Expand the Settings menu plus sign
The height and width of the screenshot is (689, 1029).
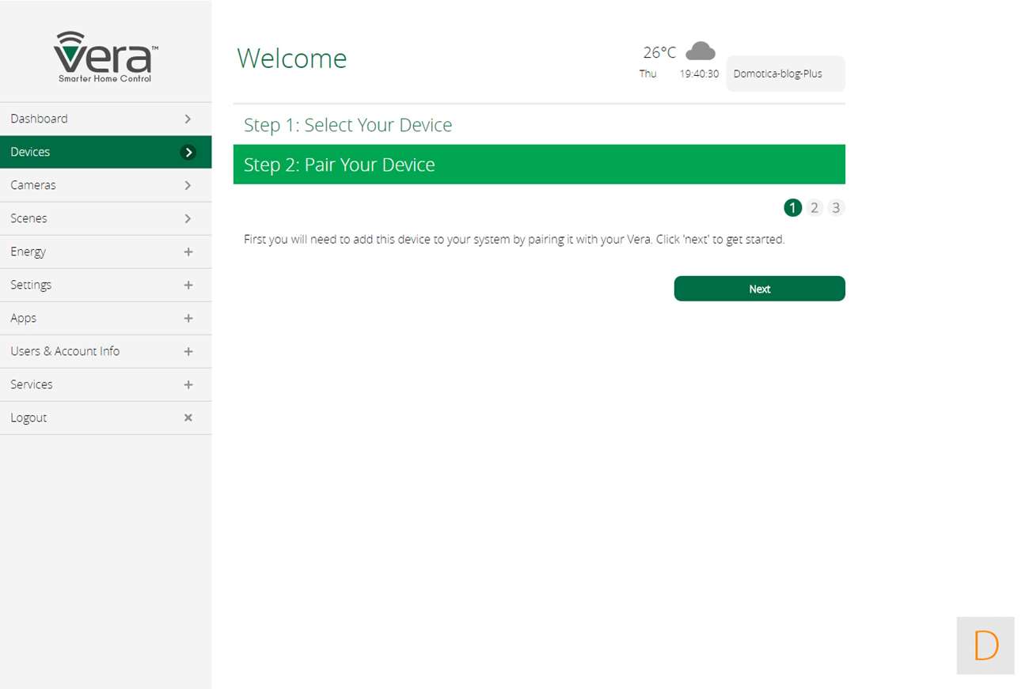click(x=188, y=285)
